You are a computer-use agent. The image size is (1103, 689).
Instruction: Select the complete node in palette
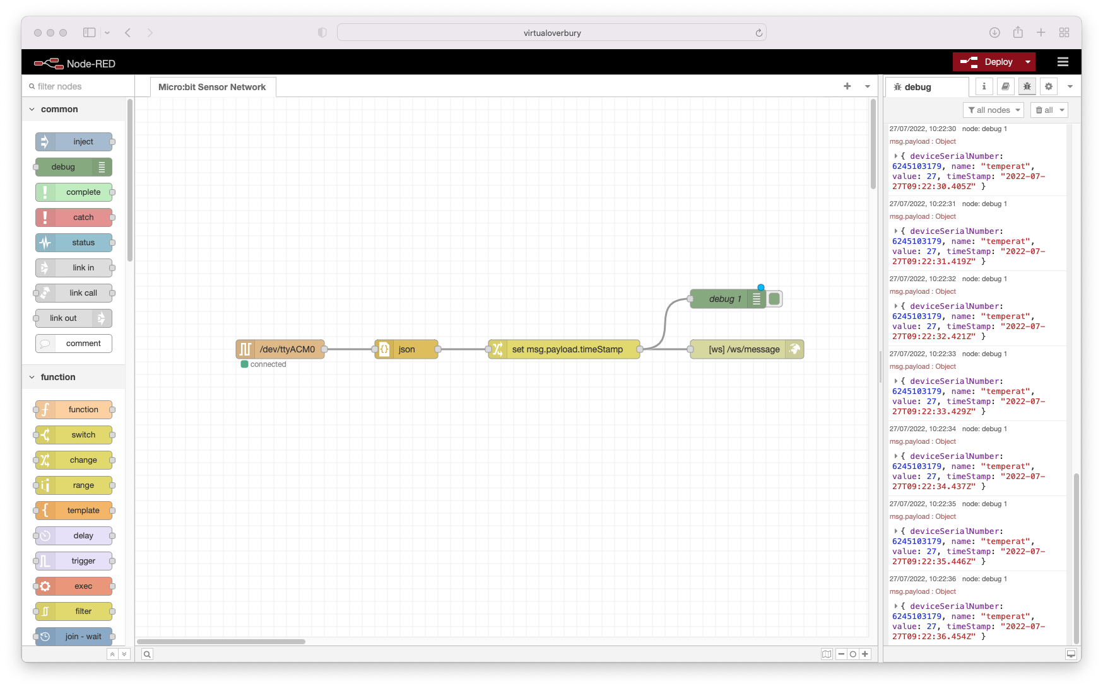click(x=74, y=192)
